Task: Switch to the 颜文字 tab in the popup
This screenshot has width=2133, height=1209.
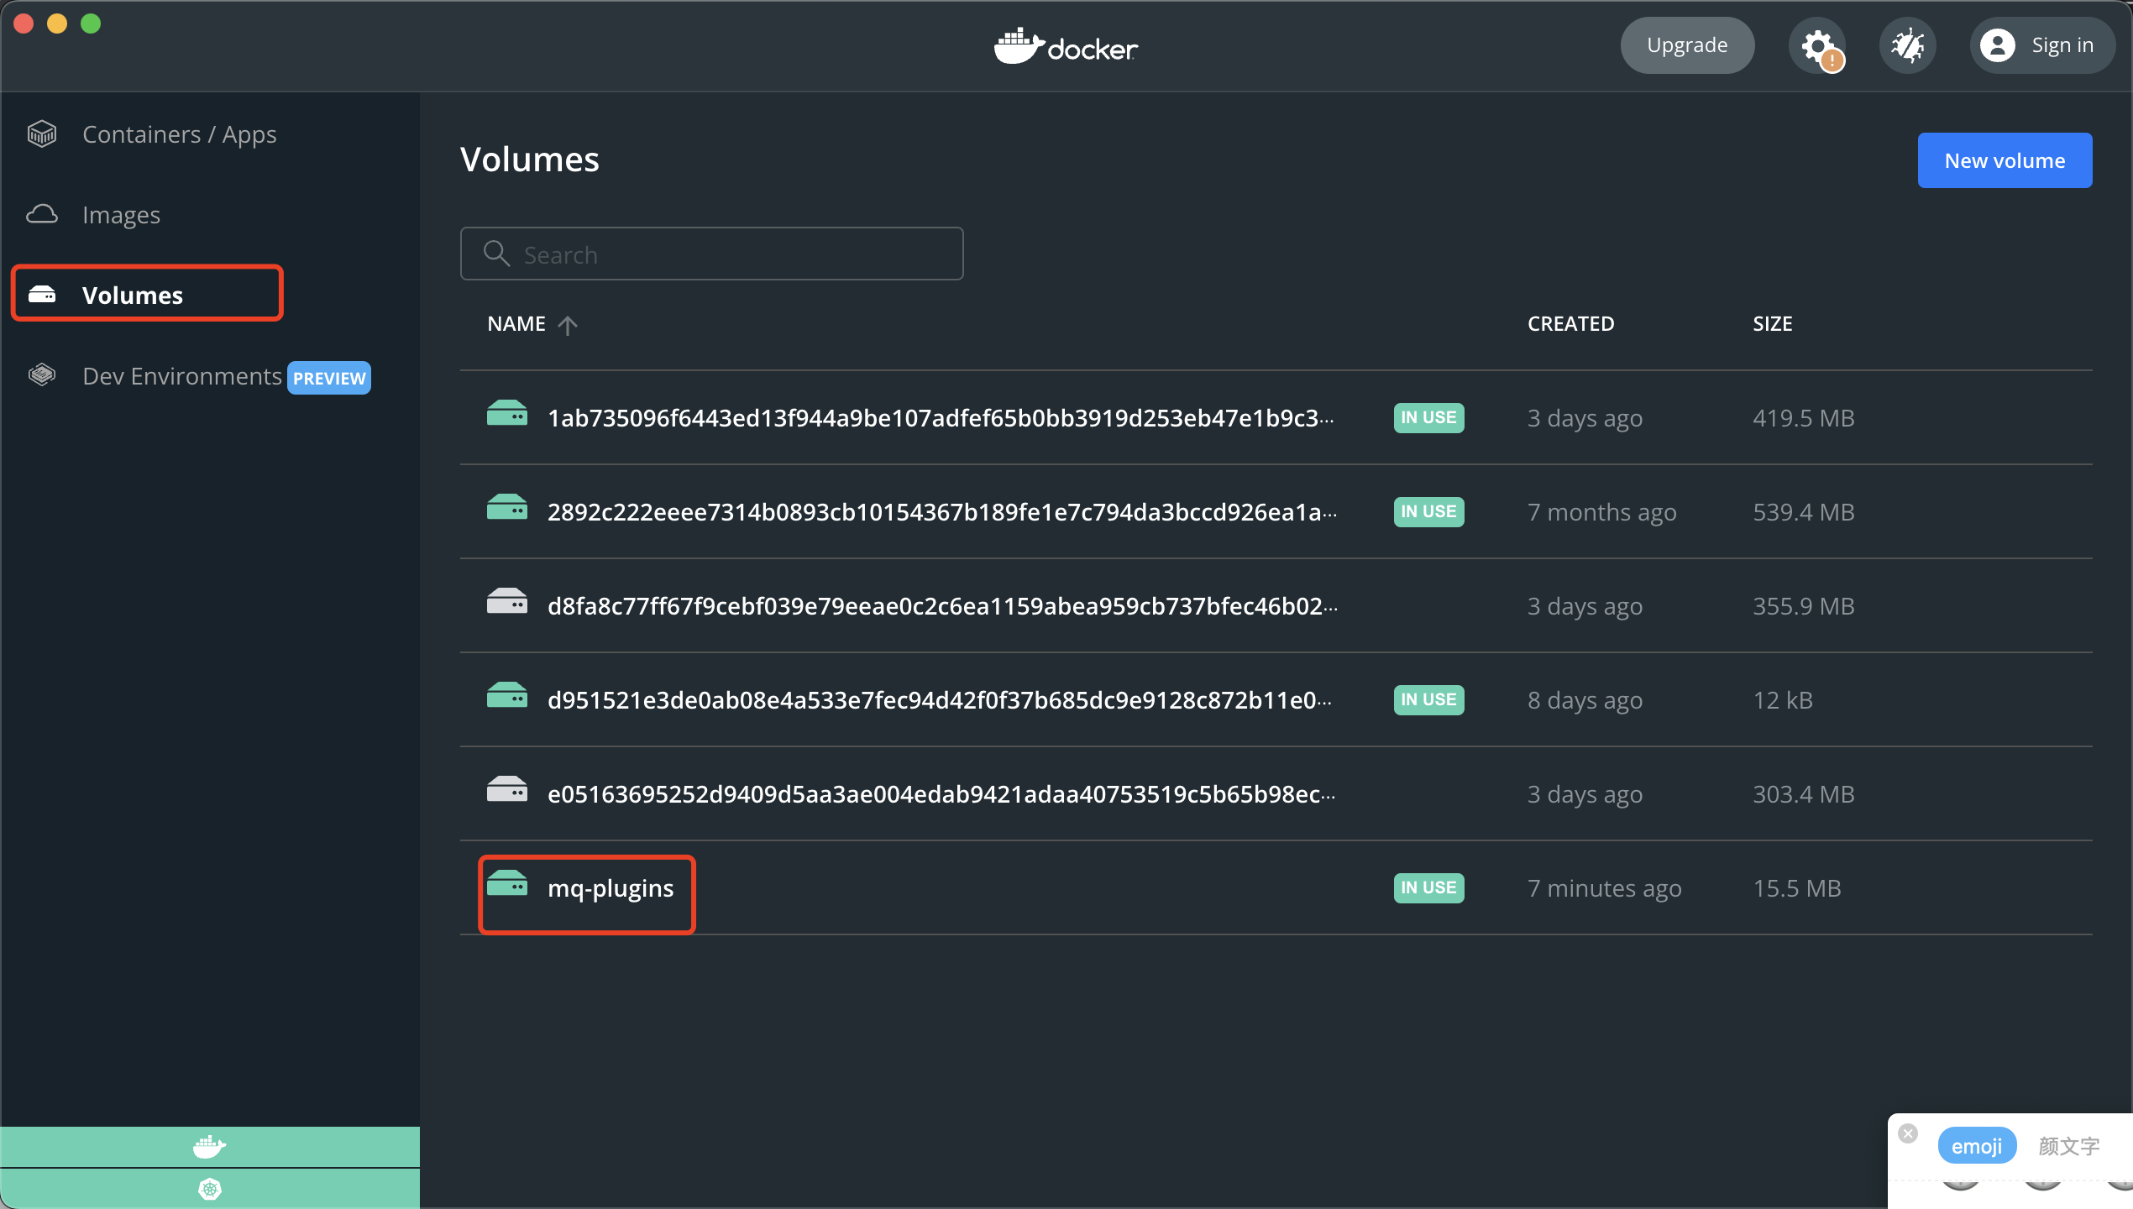Action: pos(2068,1145)
